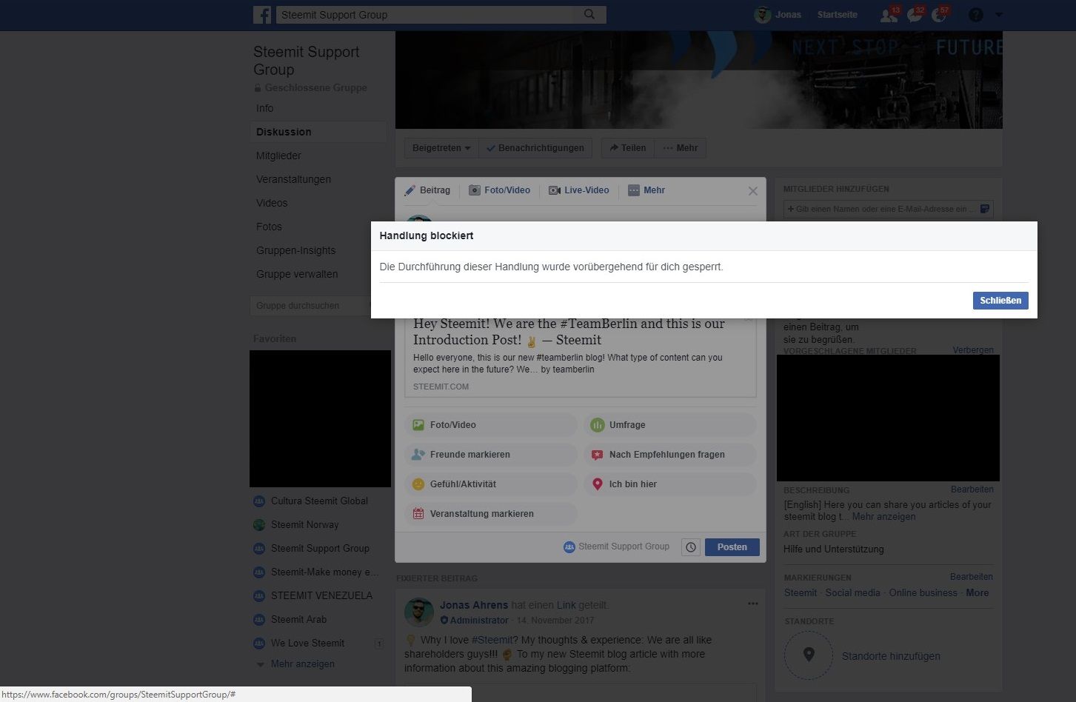Click the Posten button
This screenshot has height=702, width=1076.
click(x=732, y=547)
